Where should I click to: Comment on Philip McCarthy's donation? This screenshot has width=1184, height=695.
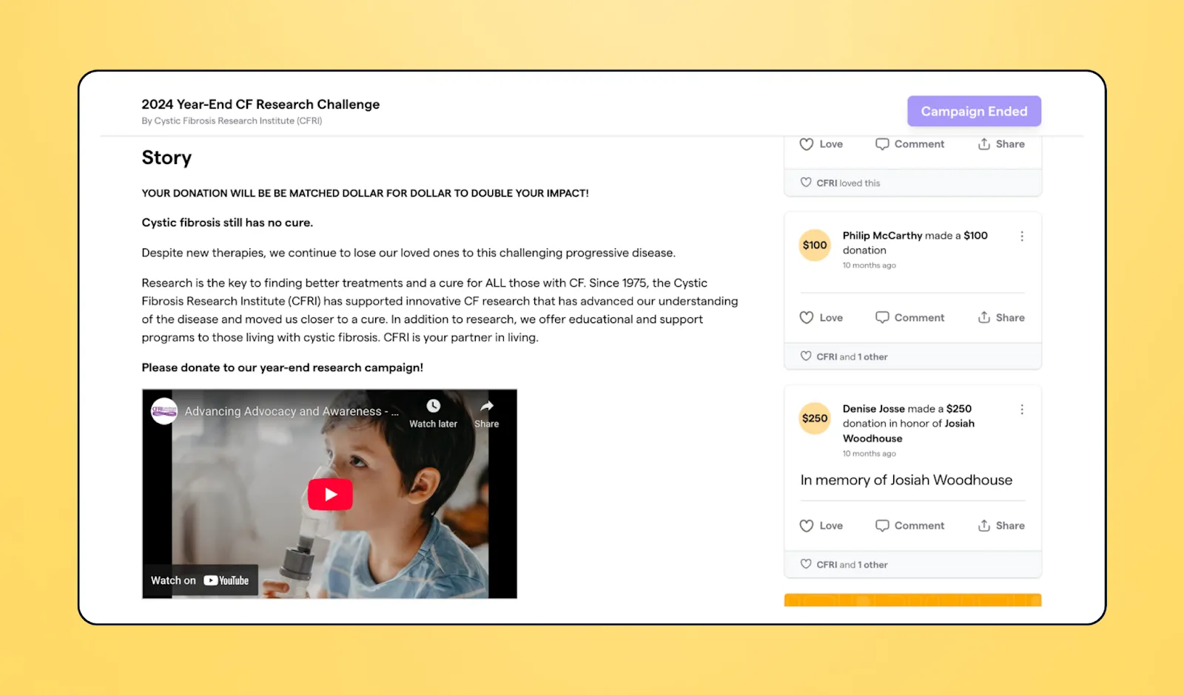tap(910, 317)
